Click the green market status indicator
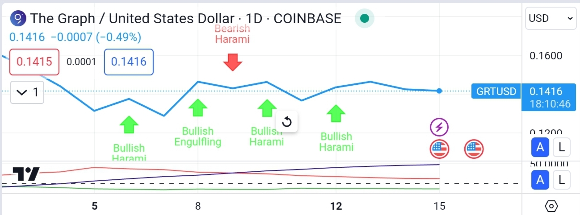 click(365, 18)
